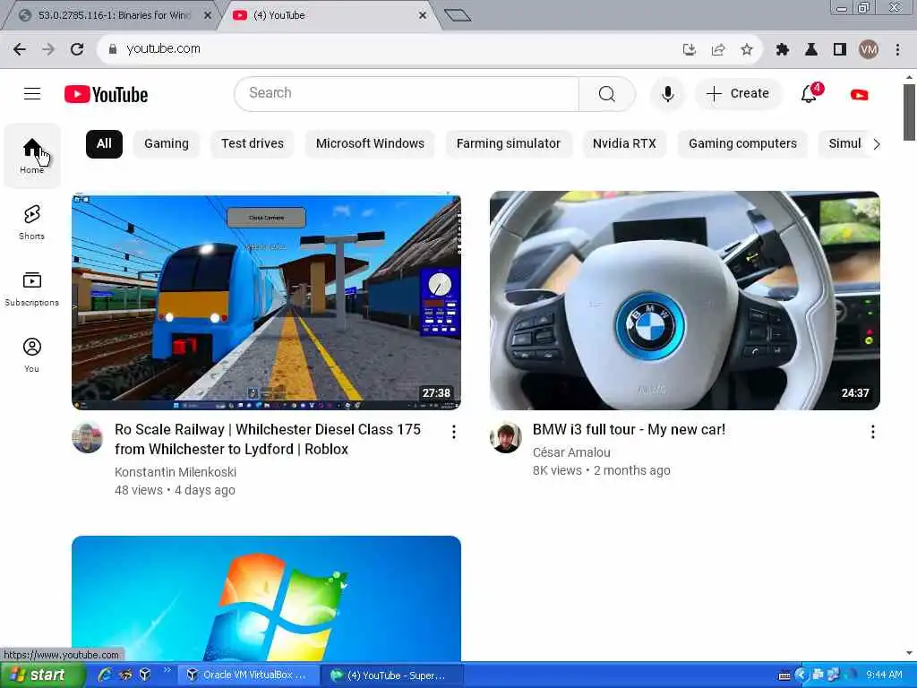This screenshot has height=688, width=917.
Task: Open César Amalou channel avatar
Action: point(506,437)
